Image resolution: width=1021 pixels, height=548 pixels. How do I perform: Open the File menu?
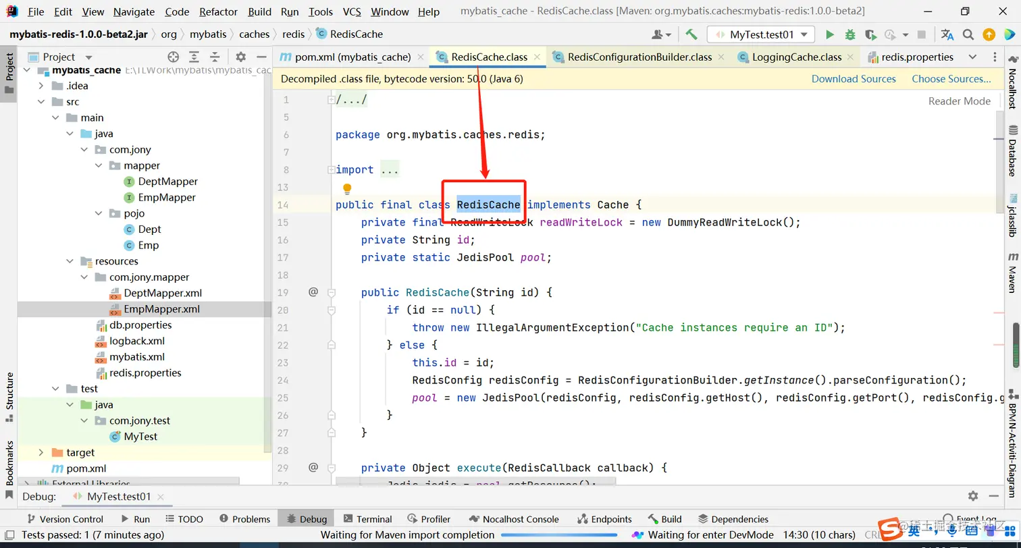pos(36,11)
